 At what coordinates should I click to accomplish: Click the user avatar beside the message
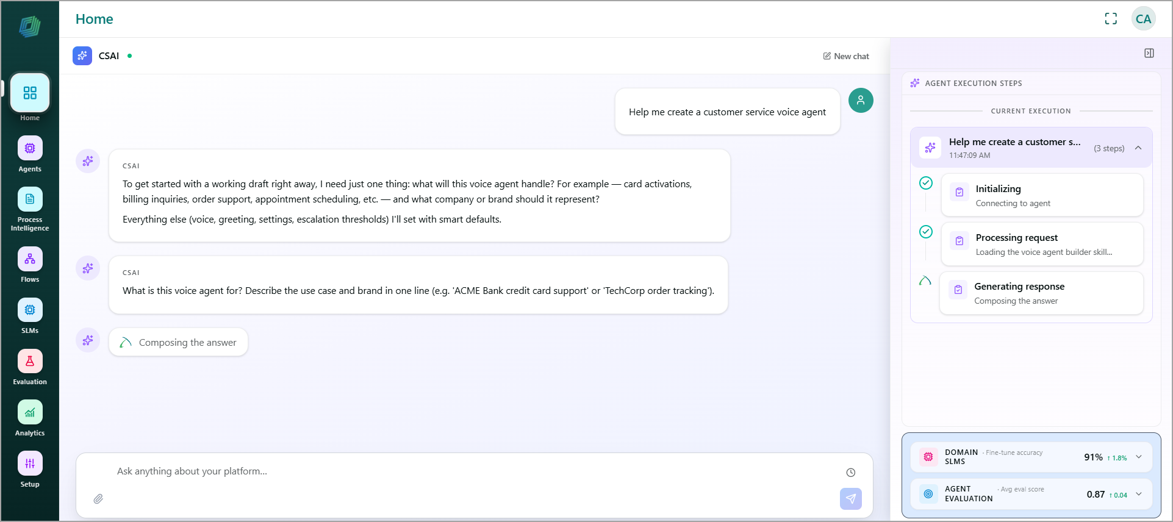tap(861, 100)
